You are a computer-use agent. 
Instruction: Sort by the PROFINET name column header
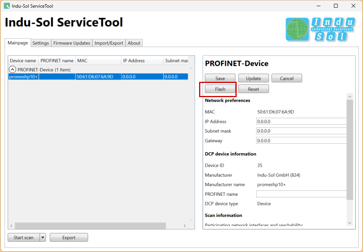point(57,60)
